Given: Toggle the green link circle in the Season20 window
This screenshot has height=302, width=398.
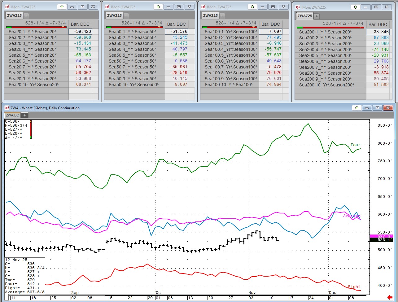Looking at the screenshot, I should (x=62, y=7).
